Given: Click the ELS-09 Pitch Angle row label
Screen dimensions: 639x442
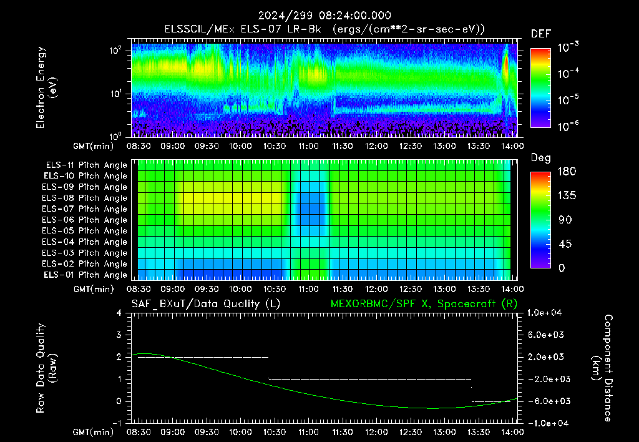Looking at the screenshot, I should (84, 187).
